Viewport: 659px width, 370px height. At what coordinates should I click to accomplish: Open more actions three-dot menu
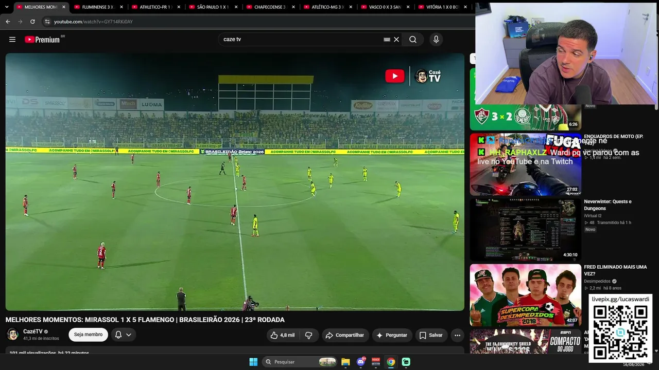click(457, 335)
